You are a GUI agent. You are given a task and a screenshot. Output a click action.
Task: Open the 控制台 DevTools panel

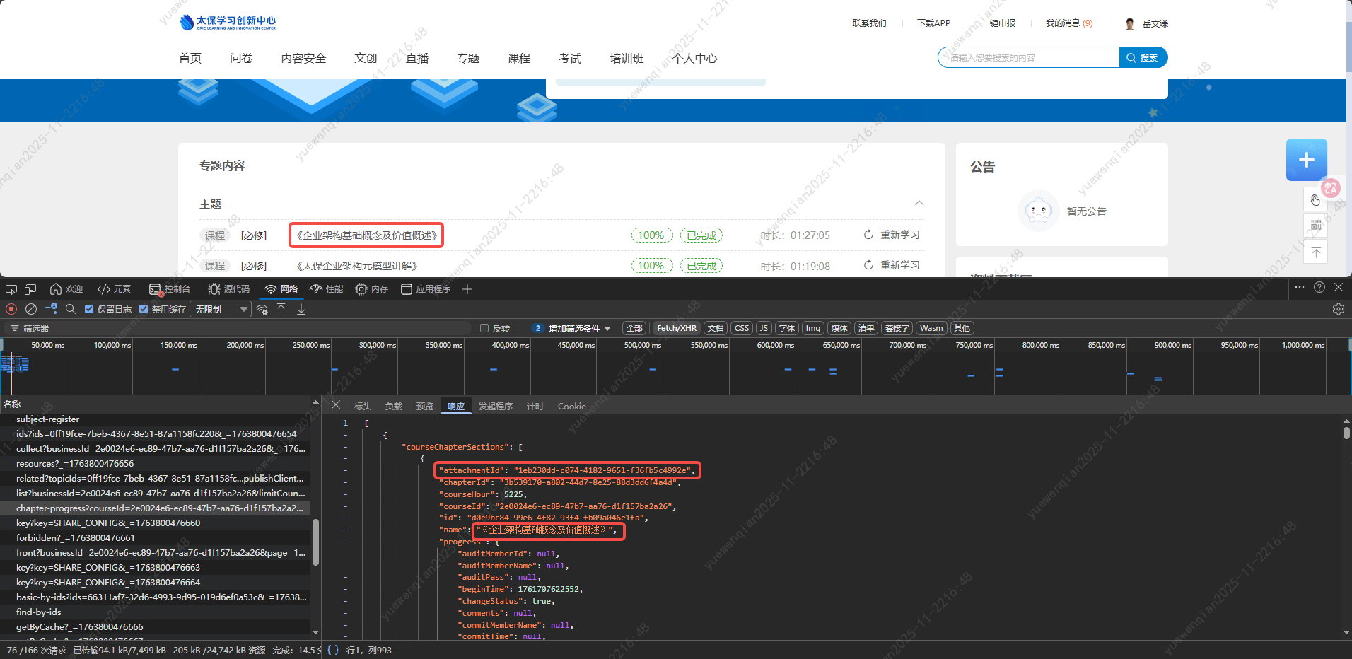point(170,289)
